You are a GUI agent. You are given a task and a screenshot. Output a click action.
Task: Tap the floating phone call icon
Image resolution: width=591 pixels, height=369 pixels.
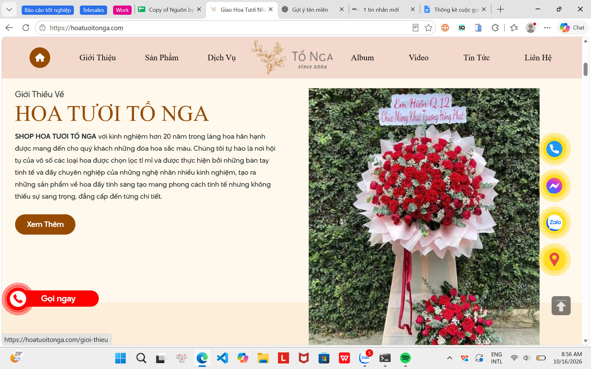pyautogui.click(x=554, y=149)
